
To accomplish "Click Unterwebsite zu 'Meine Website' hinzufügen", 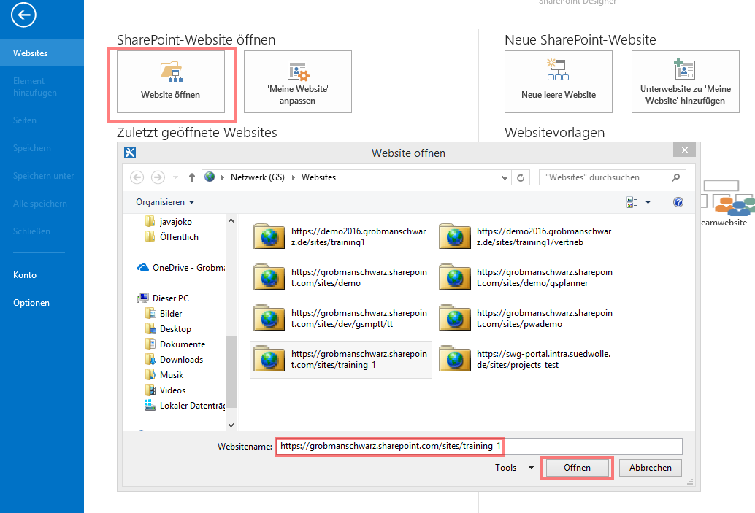I will pyautogui.click(x=685, y=82).
